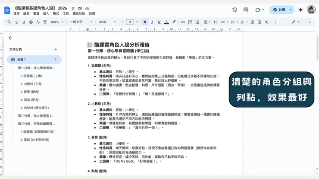This screenshot has width=319, height=179.
Task: Redo the last action
Action: pos(24,22)
